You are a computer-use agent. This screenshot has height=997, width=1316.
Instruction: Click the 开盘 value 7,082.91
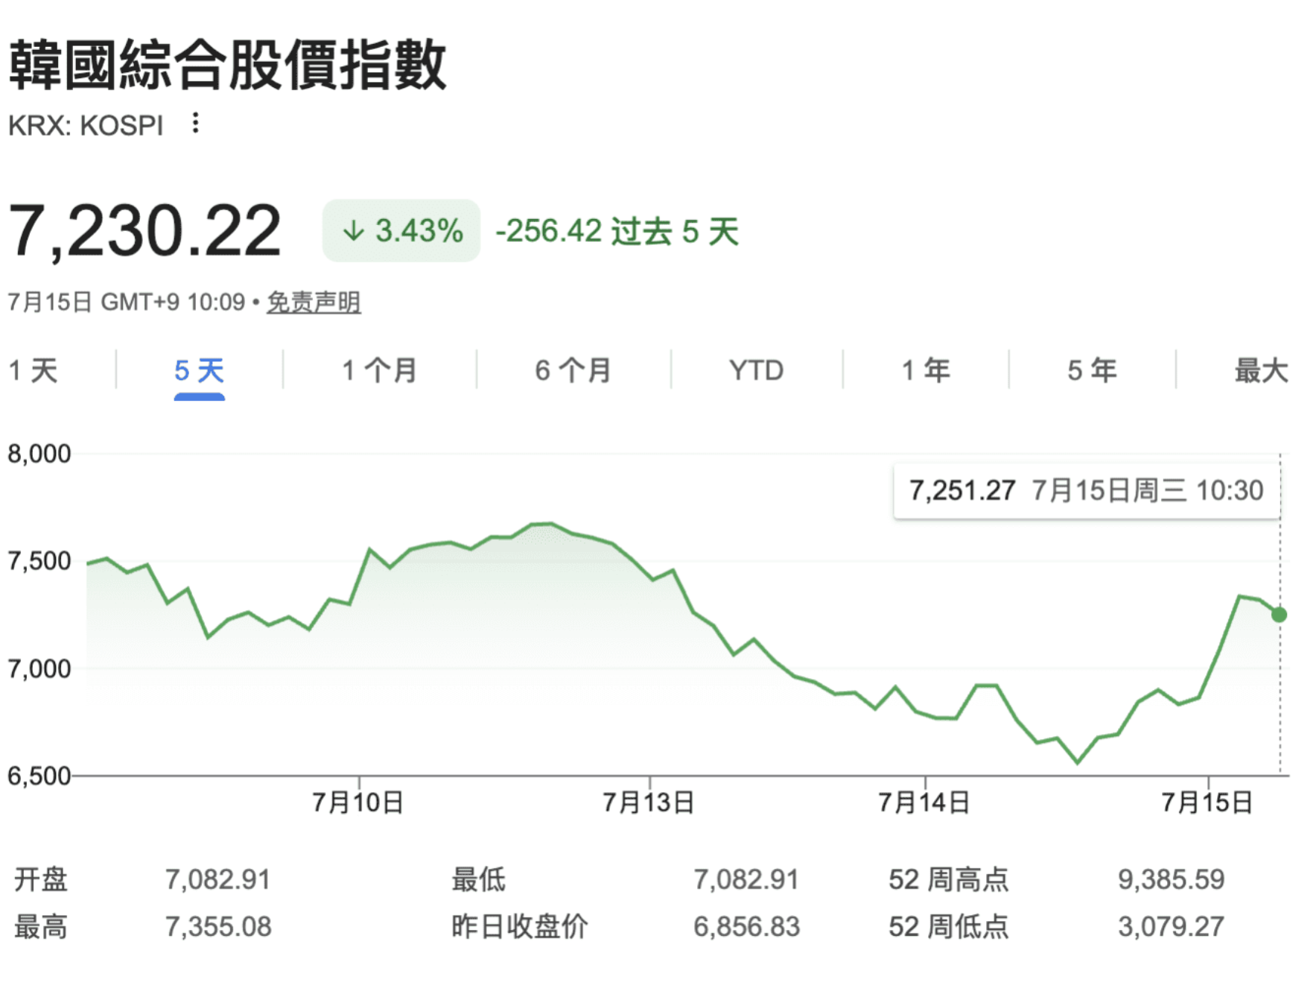217,879
